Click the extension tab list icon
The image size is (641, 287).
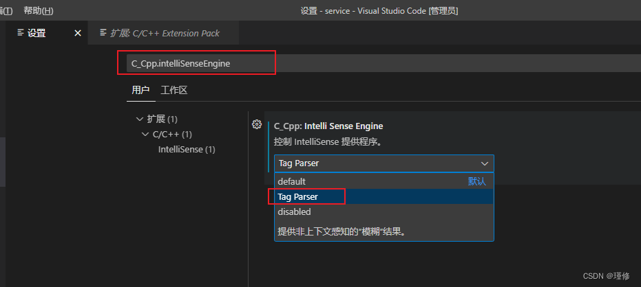coord(103,33)
